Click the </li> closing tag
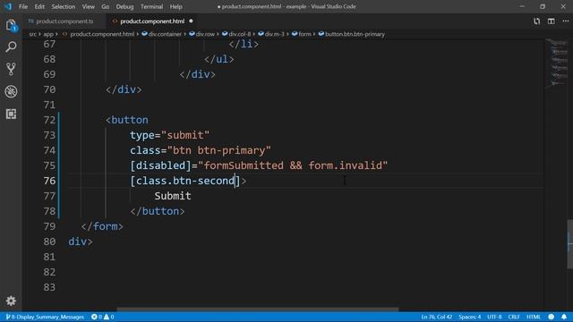This screenshot has height=322, width=573. point(244,44)
